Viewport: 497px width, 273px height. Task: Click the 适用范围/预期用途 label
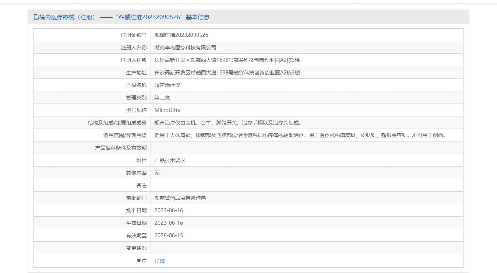[x=125, y=135]
